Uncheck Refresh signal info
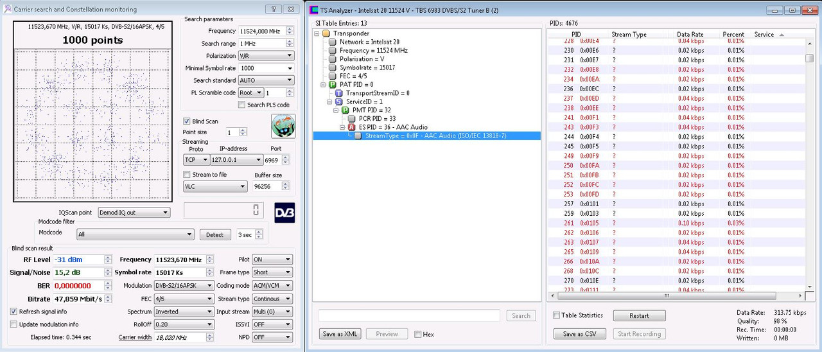 pos(14,312)
